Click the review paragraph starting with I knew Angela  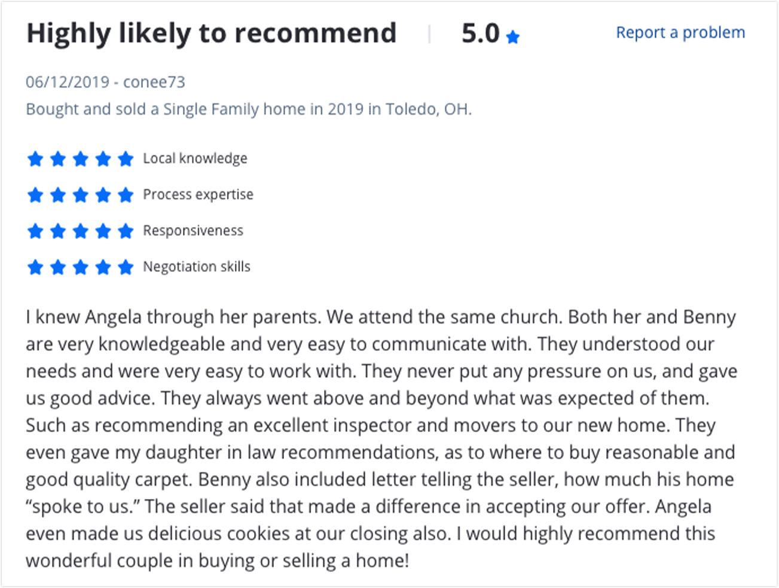click(x=381, y=439)
